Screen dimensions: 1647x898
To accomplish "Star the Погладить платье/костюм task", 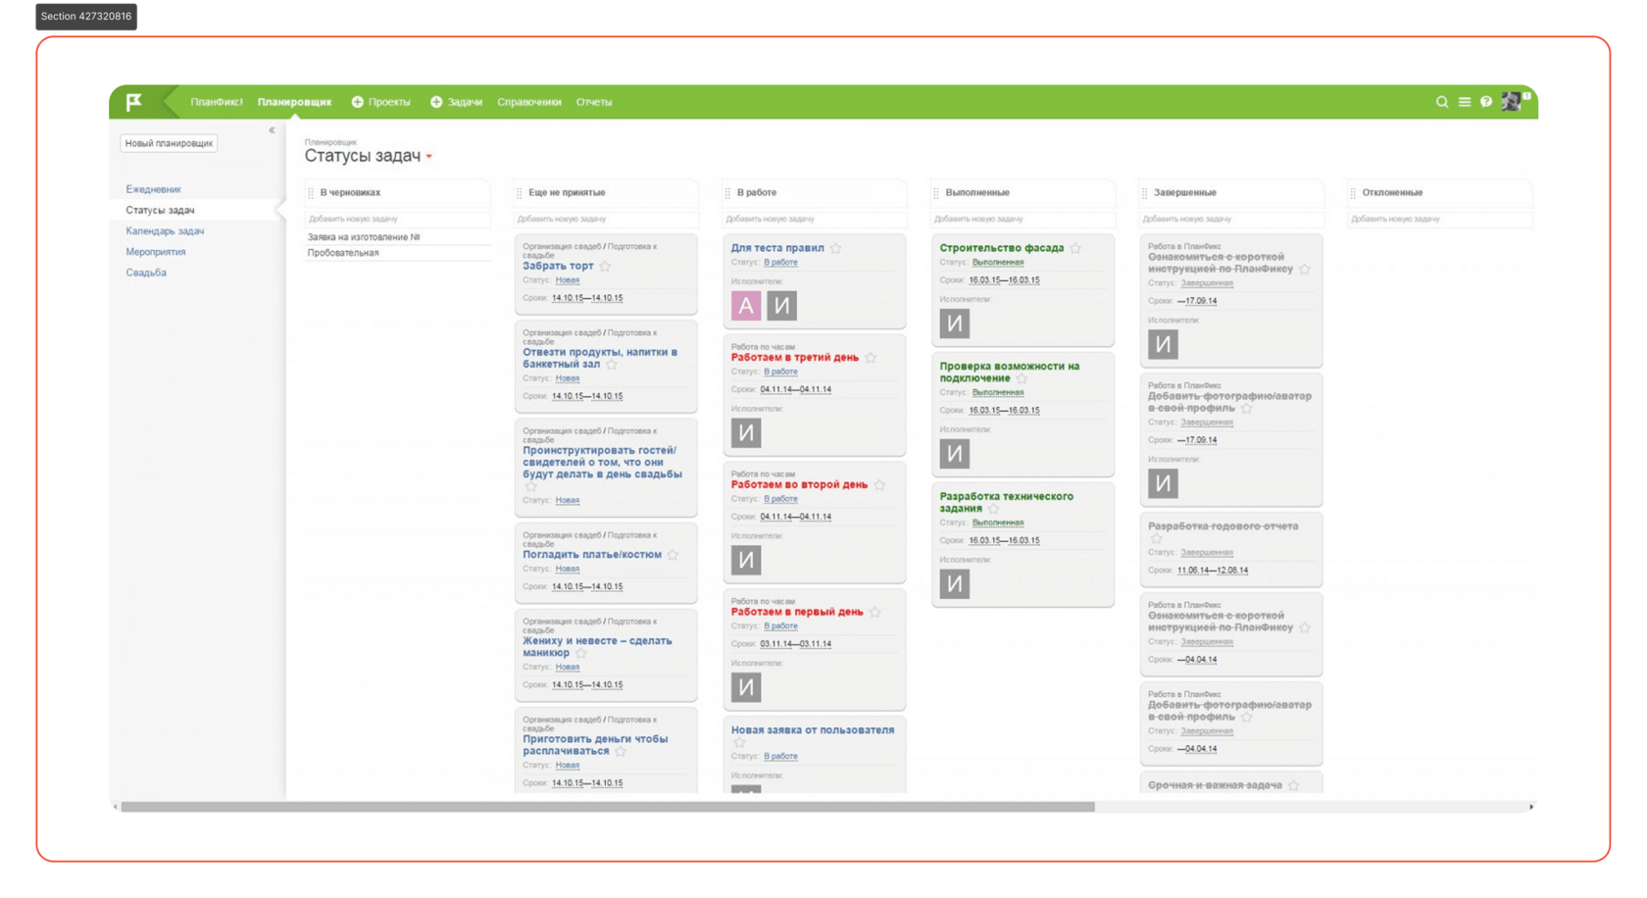I will pyautogui.click(x=674, y=555).
